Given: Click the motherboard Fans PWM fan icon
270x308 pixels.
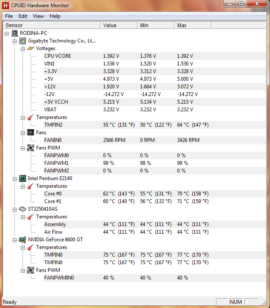Looking at the screenshot, I should tap(31, 148).
